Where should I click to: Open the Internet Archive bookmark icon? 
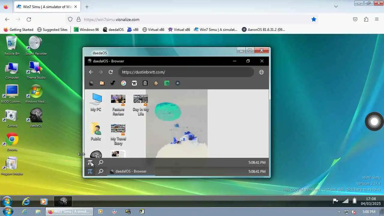pyautogui.click(x=145, y=83)
